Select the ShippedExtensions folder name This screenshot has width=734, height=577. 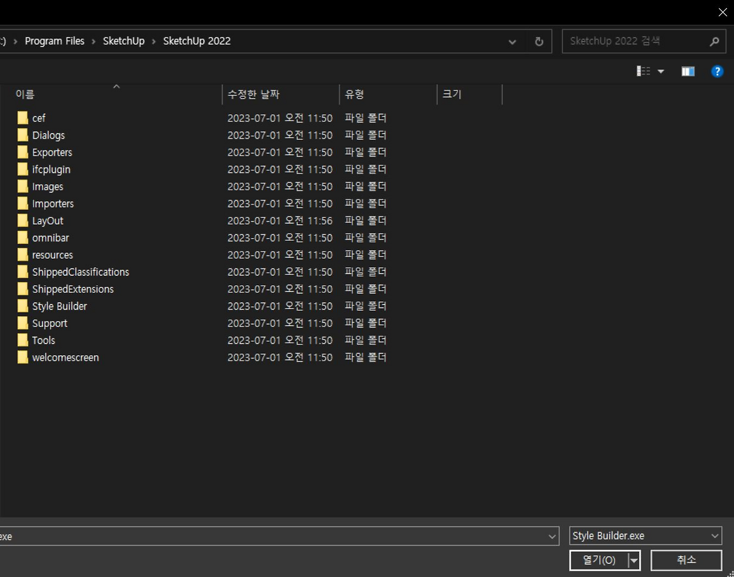pyautogui.click(x=73, y=289)
